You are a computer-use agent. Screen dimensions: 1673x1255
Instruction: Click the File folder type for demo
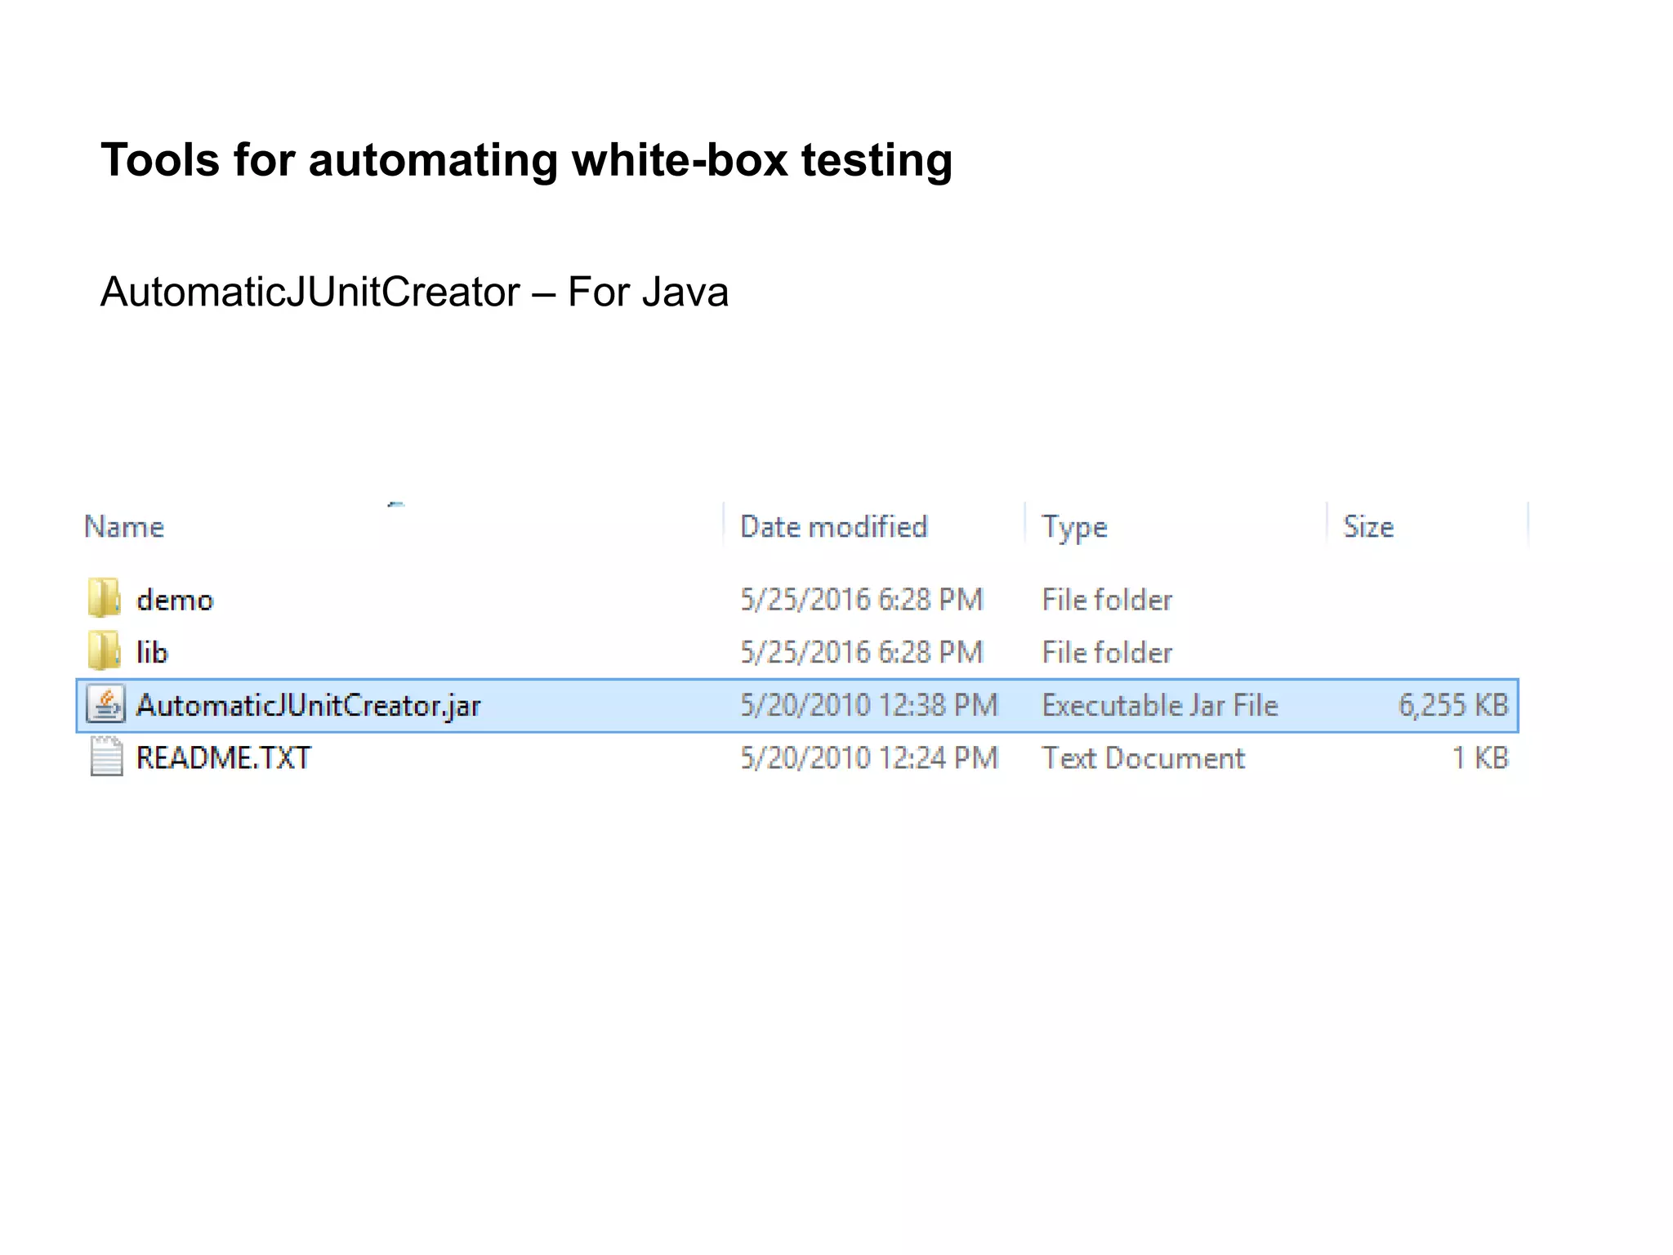(1107, 600)
